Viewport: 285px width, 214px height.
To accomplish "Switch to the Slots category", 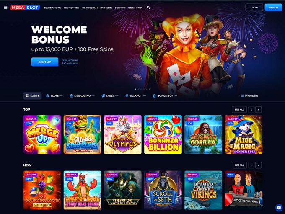I will (54, 96).
